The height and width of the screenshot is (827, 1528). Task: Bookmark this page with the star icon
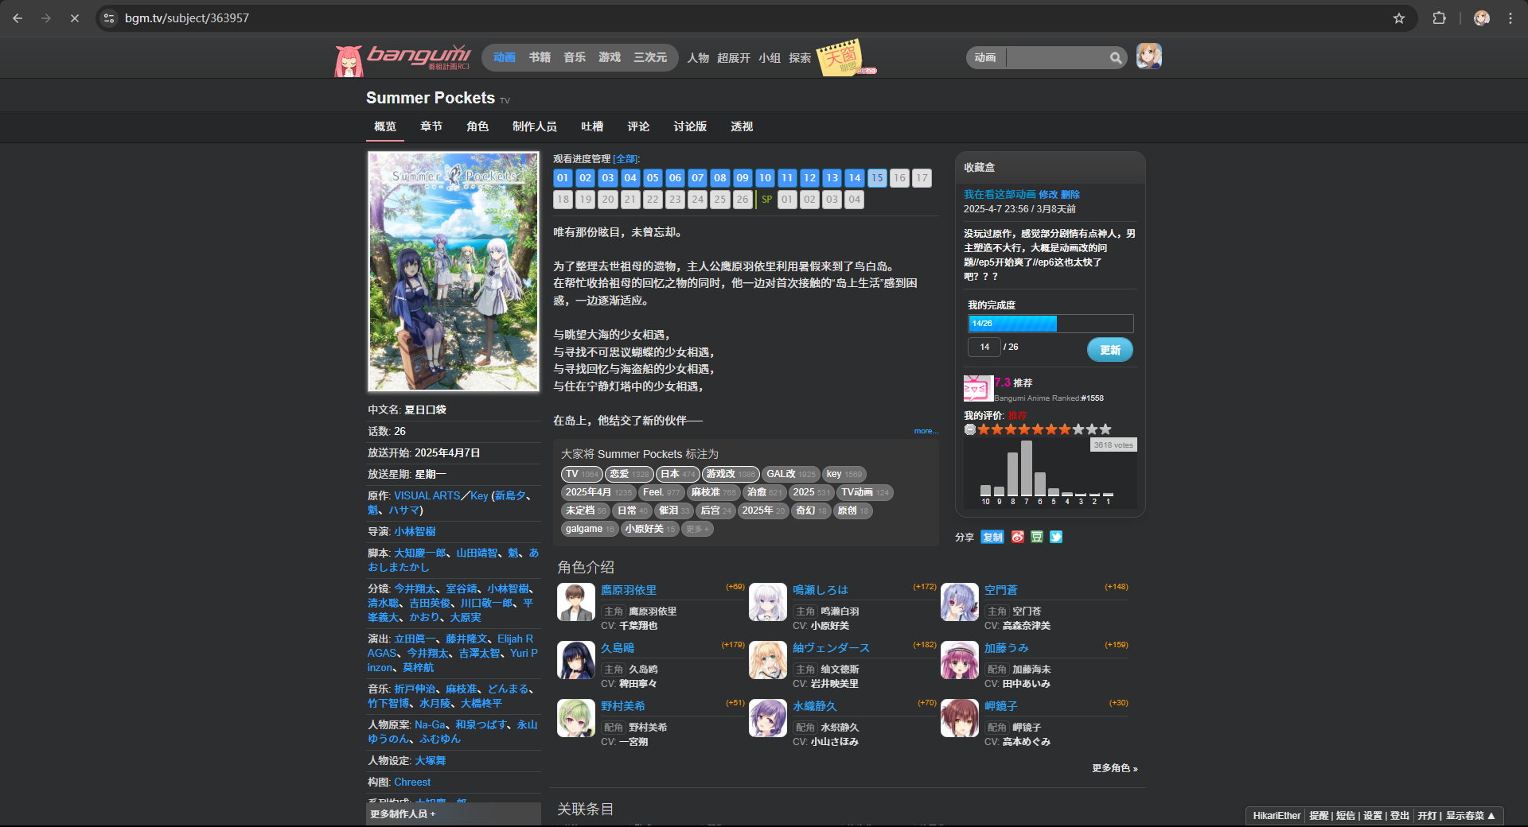click(1398, 17)
